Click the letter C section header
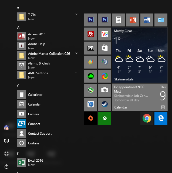This screenshot has height=173, width=172. point(18,86)
